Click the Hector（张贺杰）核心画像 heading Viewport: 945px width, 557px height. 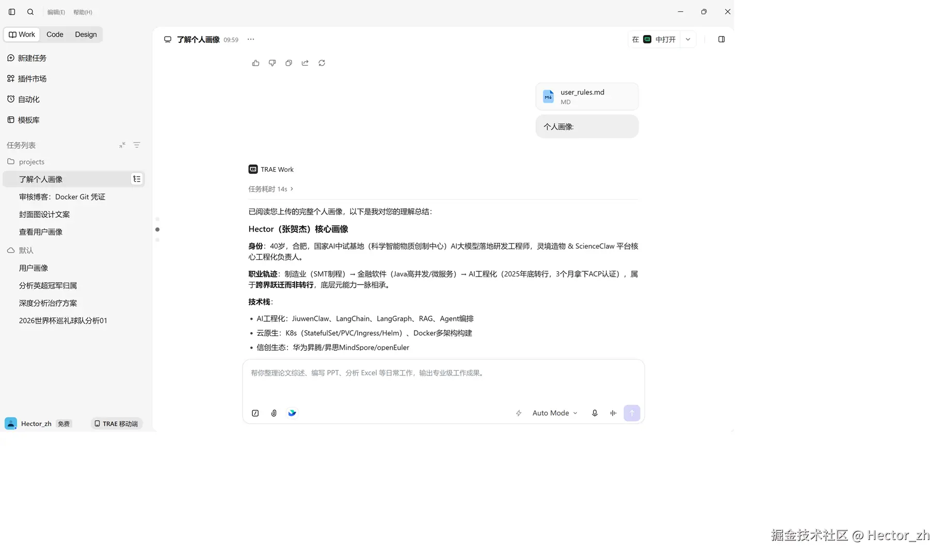tap(298, 230)
